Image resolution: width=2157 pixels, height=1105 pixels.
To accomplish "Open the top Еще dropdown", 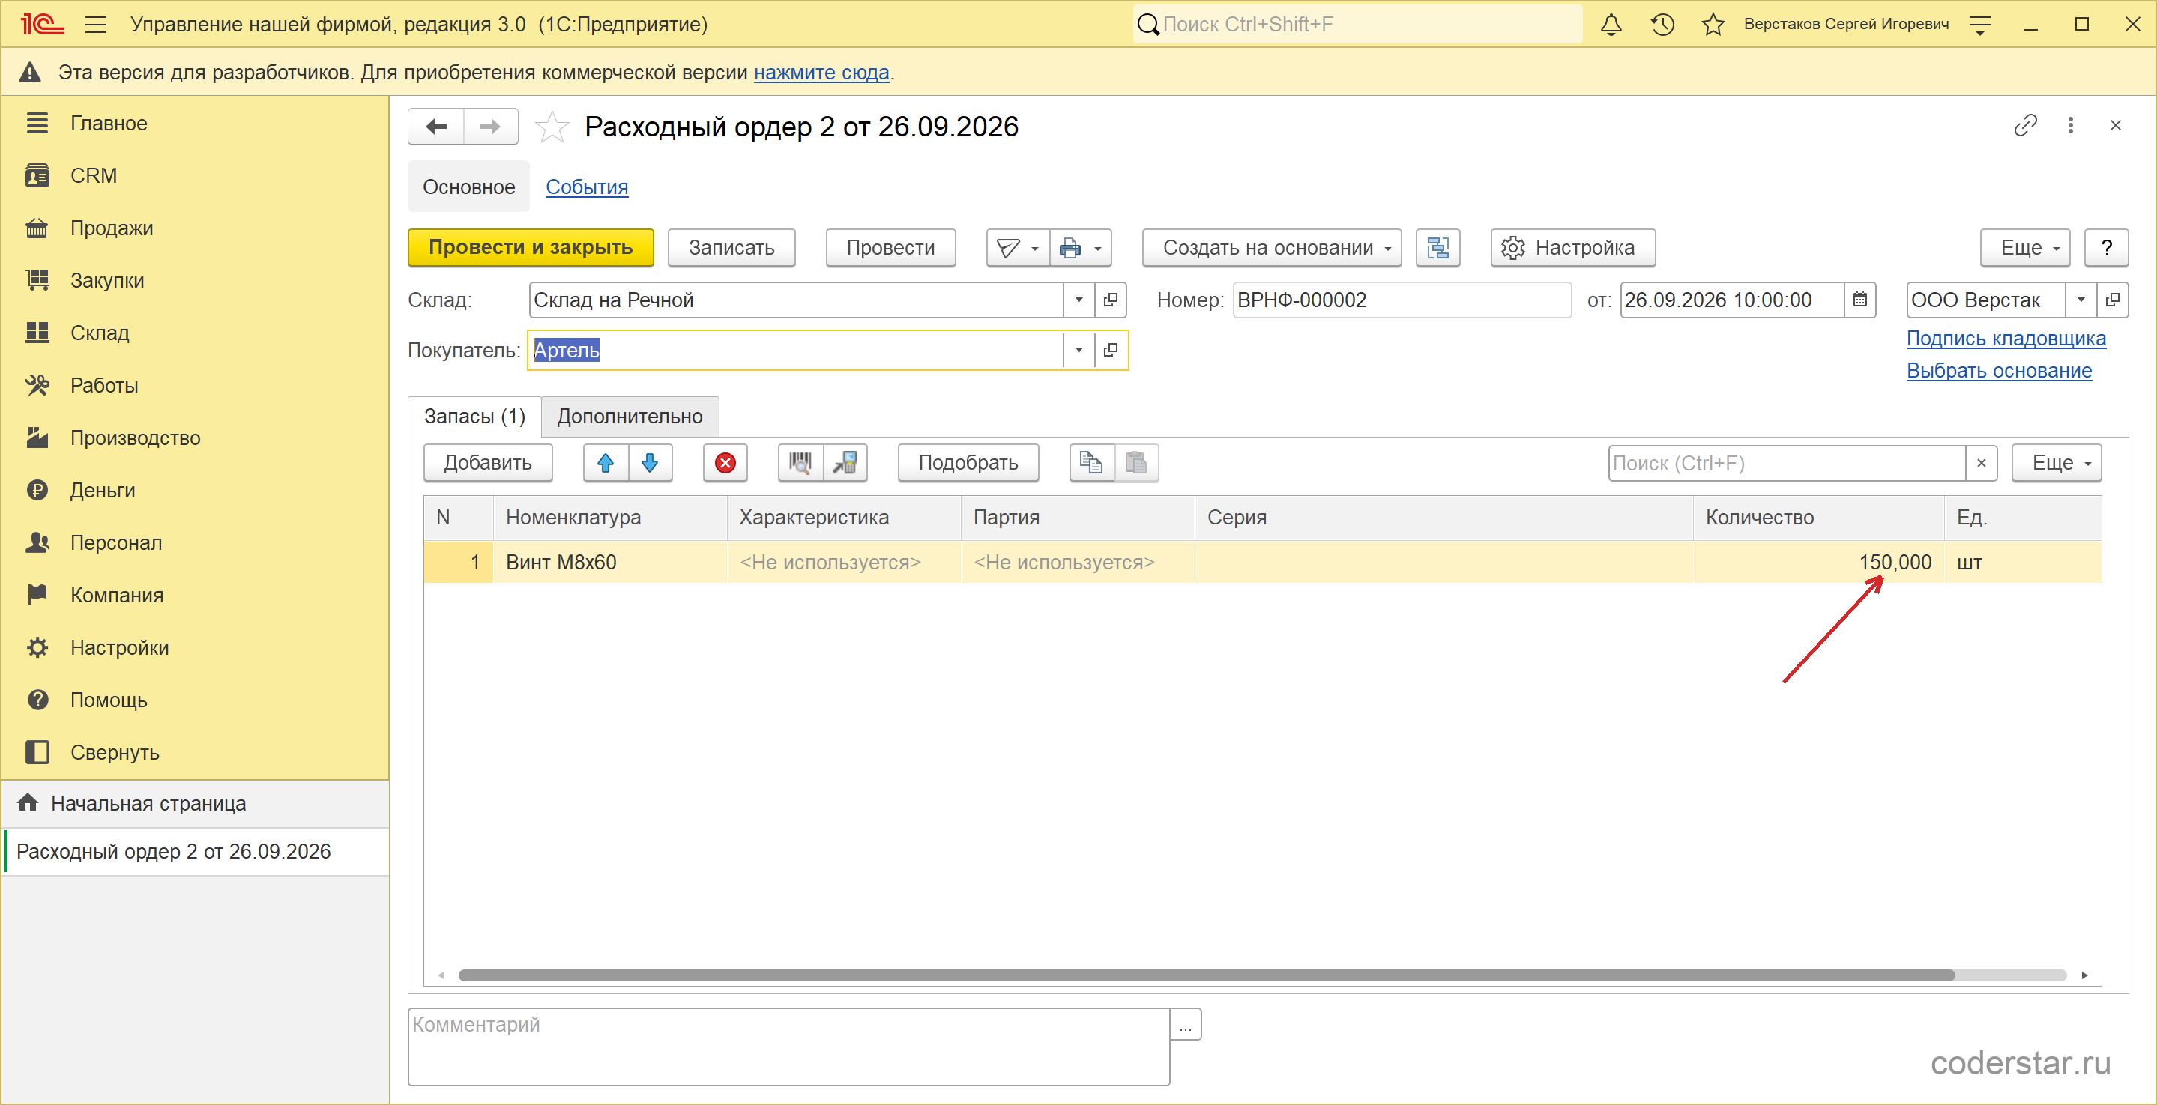I will click(2024, 248).
